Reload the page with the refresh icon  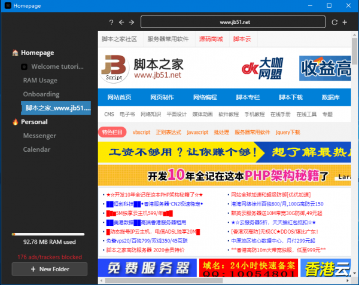336,22
